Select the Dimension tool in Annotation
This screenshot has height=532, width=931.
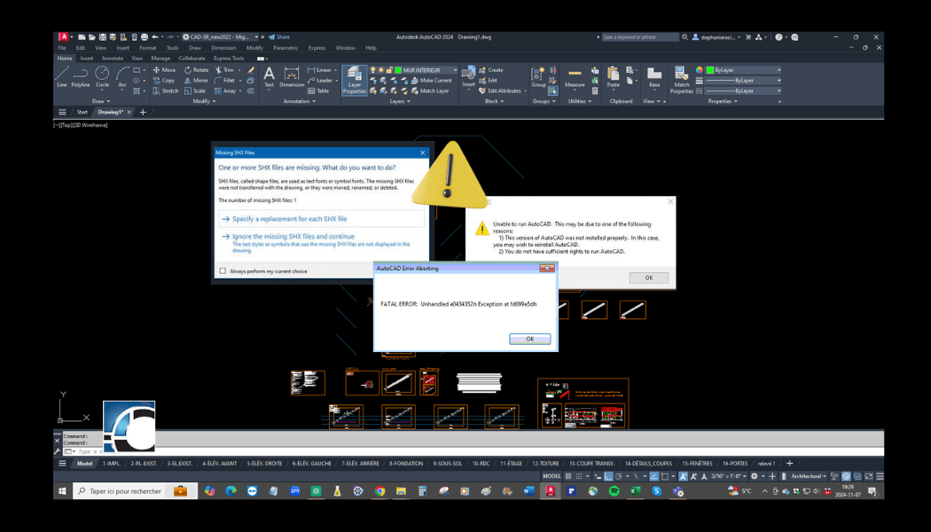[x=291, y=76]
